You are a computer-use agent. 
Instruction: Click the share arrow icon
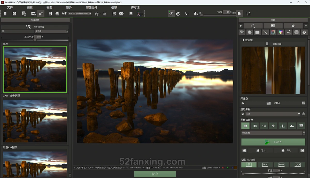click(65, 13)
